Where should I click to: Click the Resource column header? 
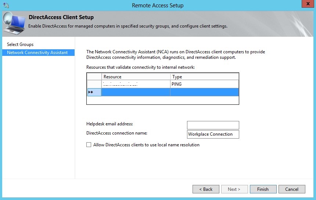[x=136, y=77]
